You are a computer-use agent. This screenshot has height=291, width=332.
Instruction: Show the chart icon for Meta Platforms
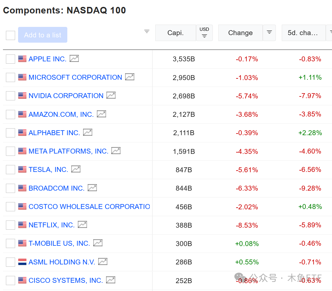point(116,151)
